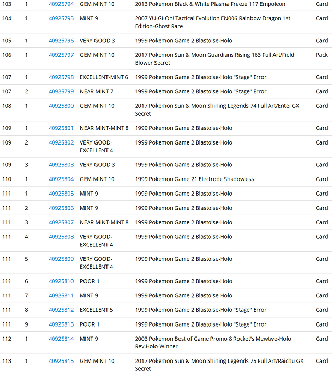Click Stage Error description for cert 40925798
Image resolution: width=334 pixels, height=373 pixels.
(x=200, y=77)
